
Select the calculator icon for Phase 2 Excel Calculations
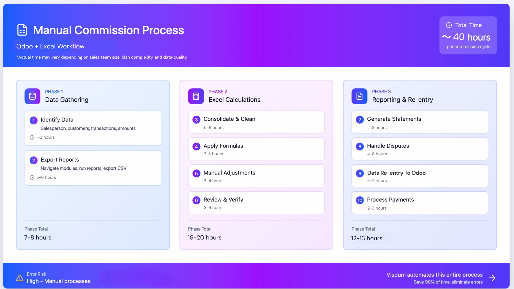(196, 96)
